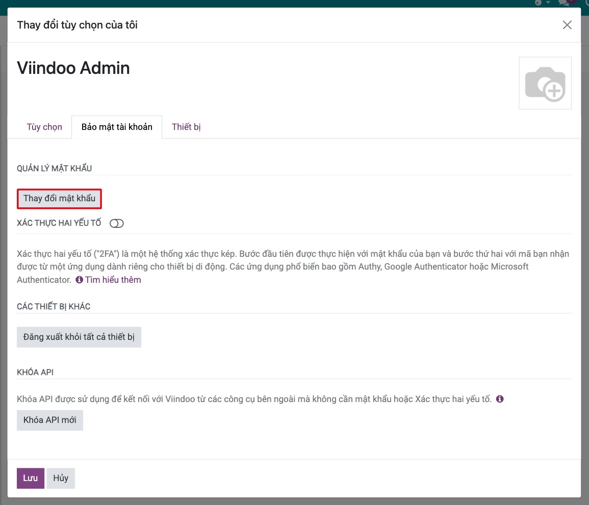
Task: Upload a new avatar via camera icon
Action: click(545, 84)
